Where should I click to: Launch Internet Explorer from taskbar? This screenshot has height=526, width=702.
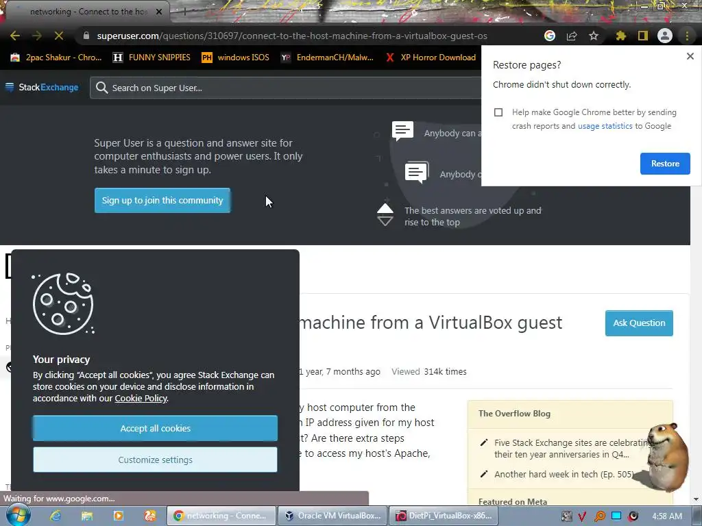[x=56, y=516]
